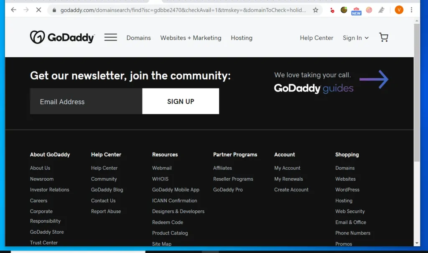Open the pink target extension icon
This screenshot has height=253, width=428.
pos(369,10)
